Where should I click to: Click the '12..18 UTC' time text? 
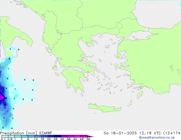150,133
